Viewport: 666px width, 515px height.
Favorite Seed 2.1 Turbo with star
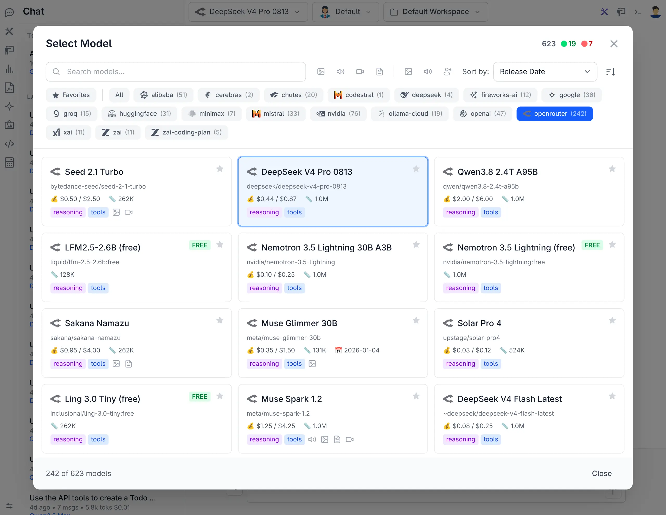[220, 169]
